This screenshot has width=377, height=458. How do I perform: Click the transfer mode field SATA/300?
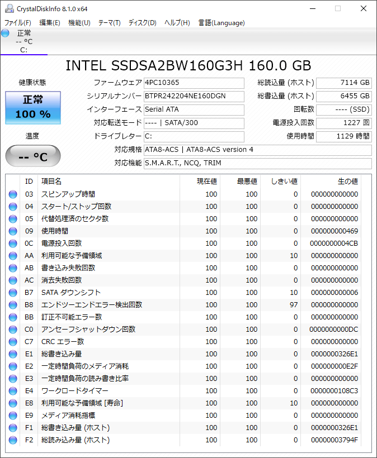tap(194, 123)
